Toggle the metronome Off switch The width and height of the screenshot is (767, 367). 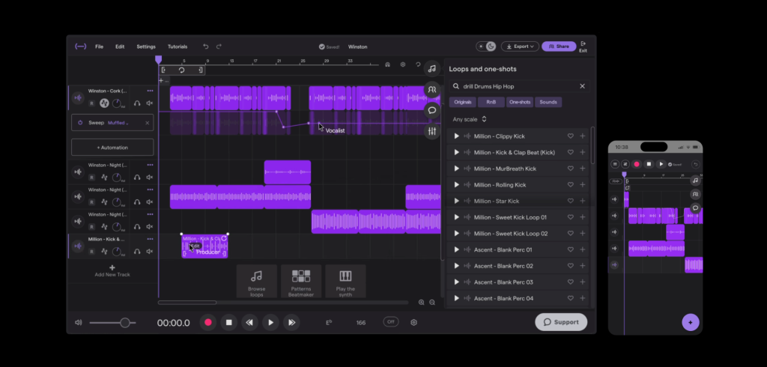tap(390, 322)
